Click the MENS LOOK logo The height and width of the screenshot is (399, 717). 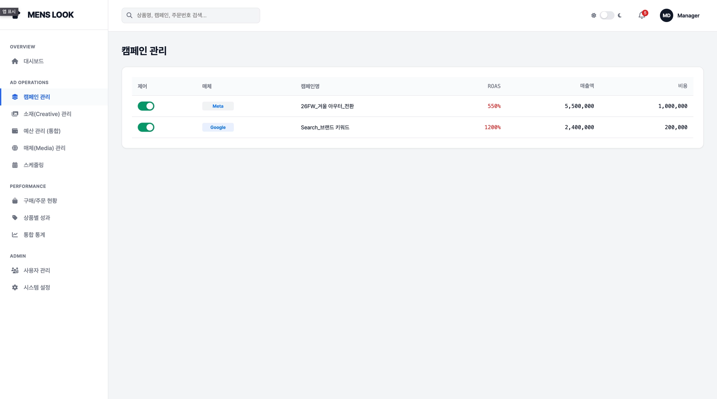(x=50, y=15)
